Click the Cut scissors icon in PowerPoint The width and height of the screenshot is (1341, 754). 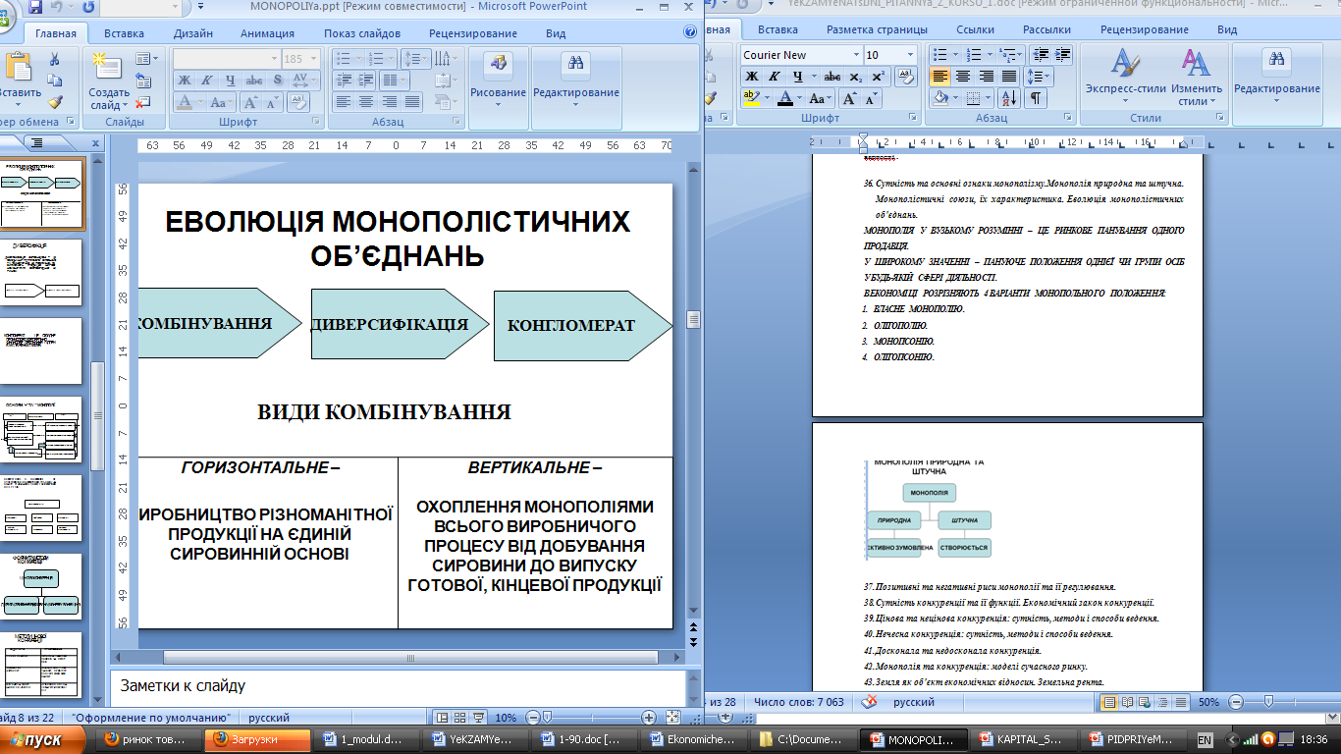click(55, 61)
